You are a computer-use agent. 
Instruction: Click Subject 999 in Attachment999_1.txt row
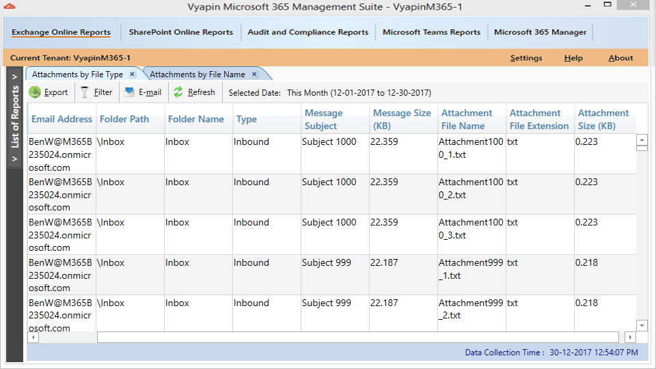(x=327, y=262)
